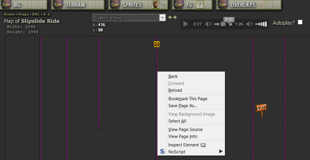This screenshot has width=310, height=160.
Task: Click the EXIT sign sprite
Action: [261, 108]
